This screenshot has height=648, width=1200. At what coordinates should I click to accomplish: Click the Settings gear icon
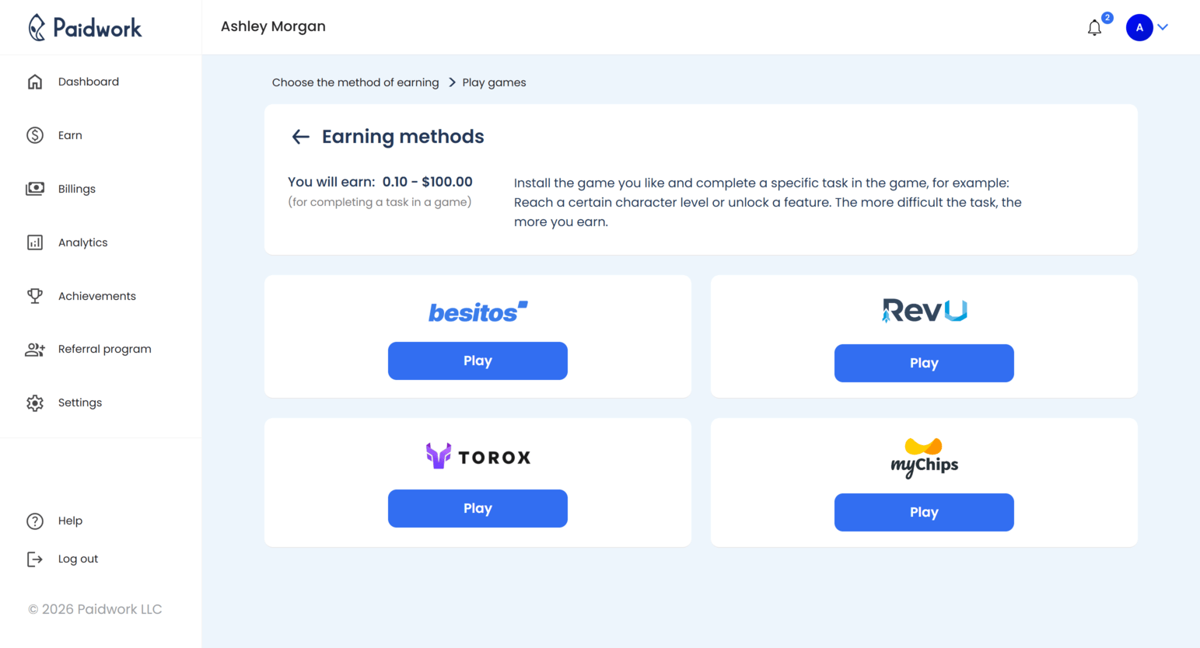click(36, 402)
